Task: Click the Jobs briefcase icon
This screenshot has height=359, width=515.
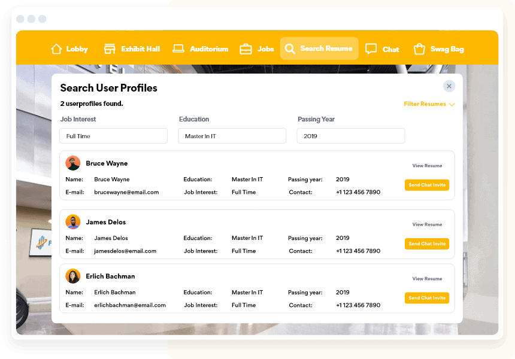Action: pos(246,49)
